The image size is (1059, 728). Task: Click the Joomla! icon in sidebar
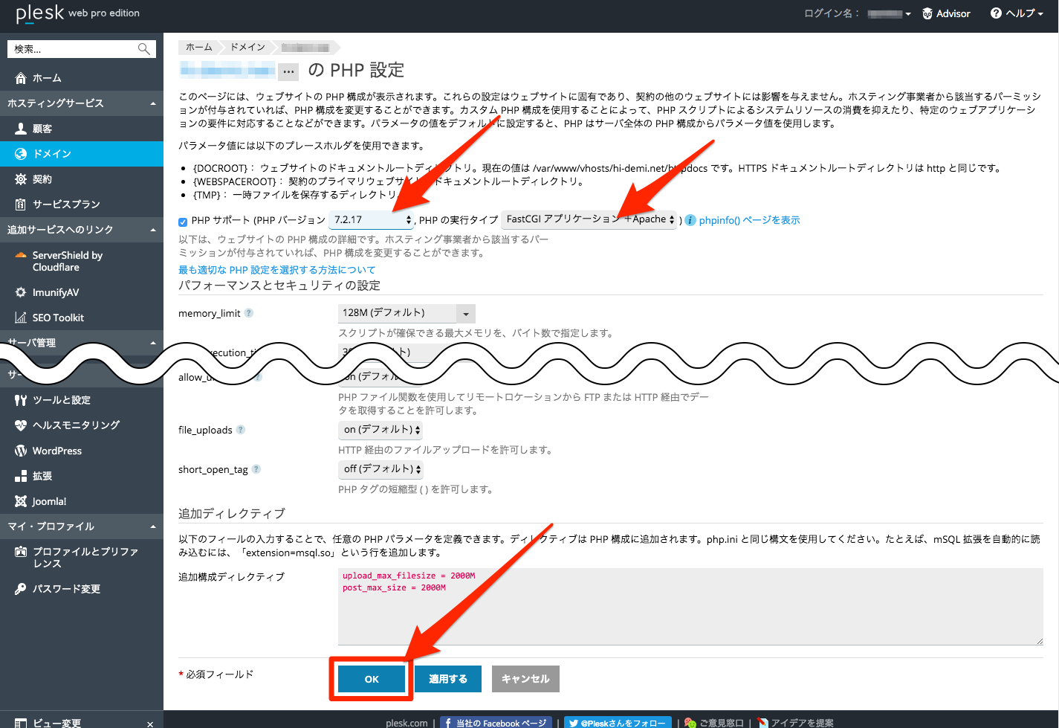coord(21,501)
